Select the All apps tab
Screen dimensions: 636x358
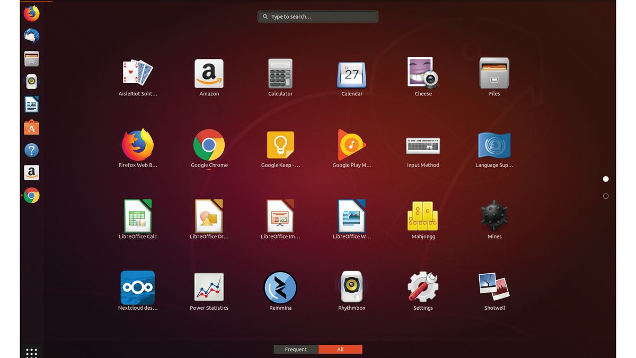coord(340,349)
